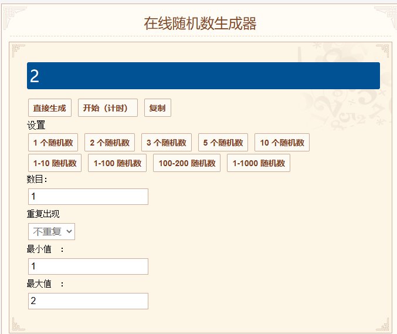
Task: Click the 重复出现 label
Action: tap(43, 214)
